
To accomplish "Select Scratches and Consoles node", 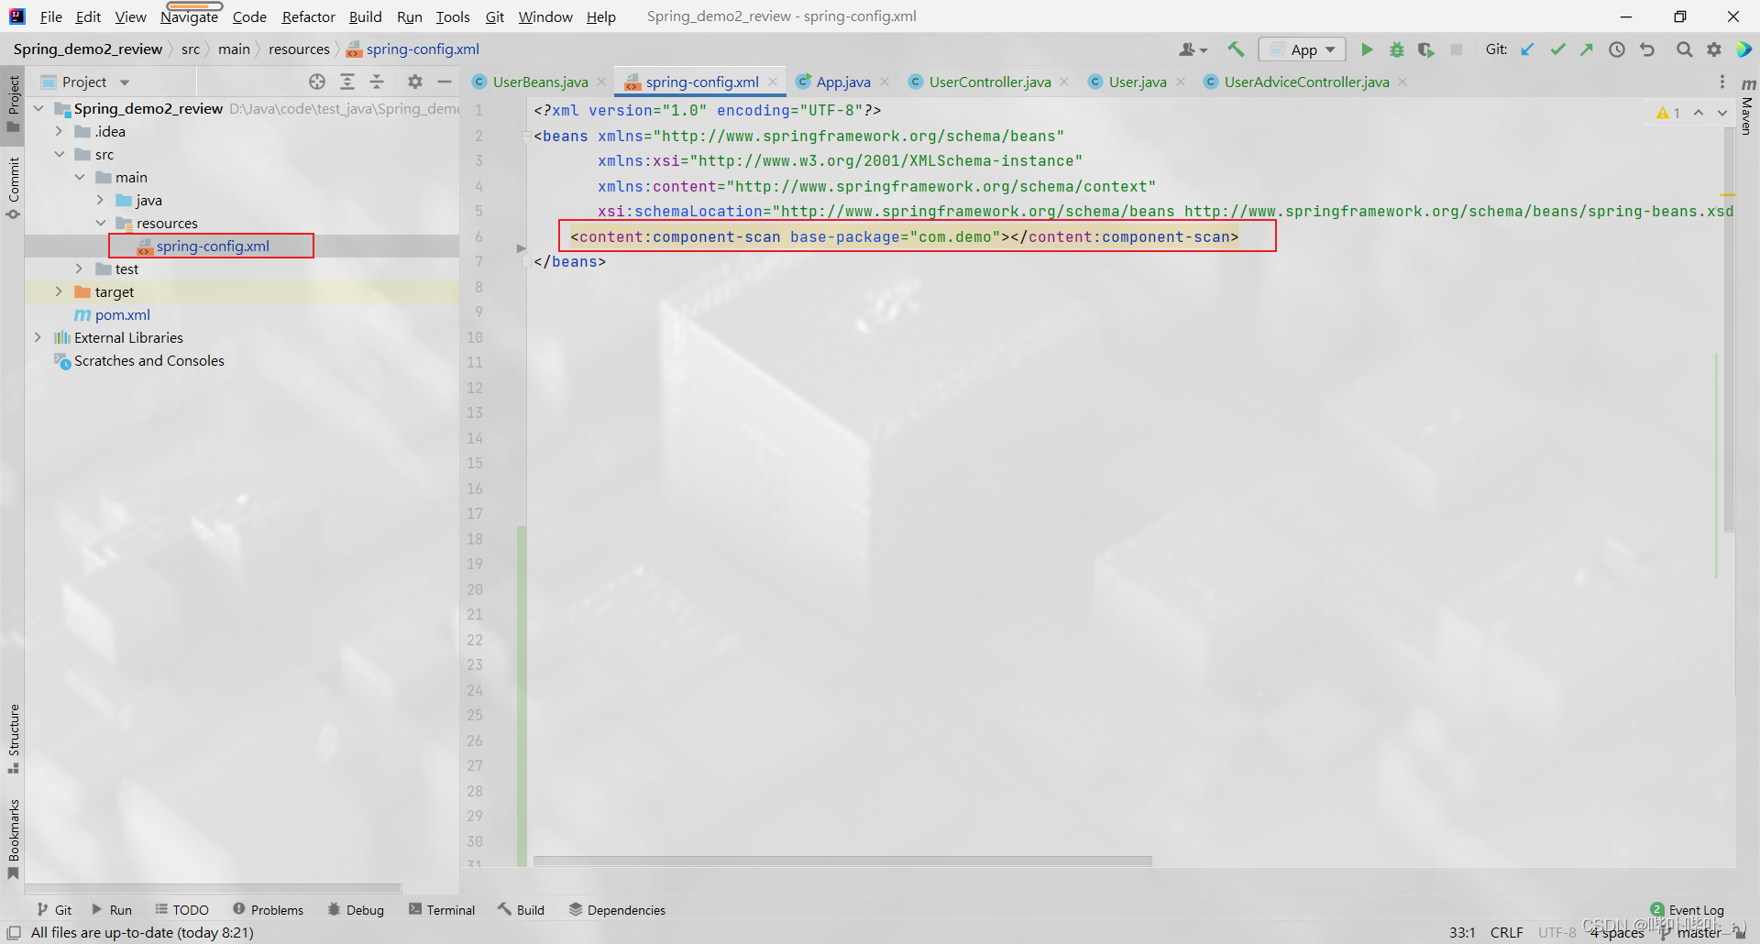I will click(148, 360).
